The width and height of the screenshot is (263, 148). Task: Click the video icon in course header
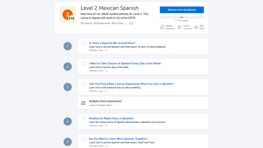coord(131,23)
